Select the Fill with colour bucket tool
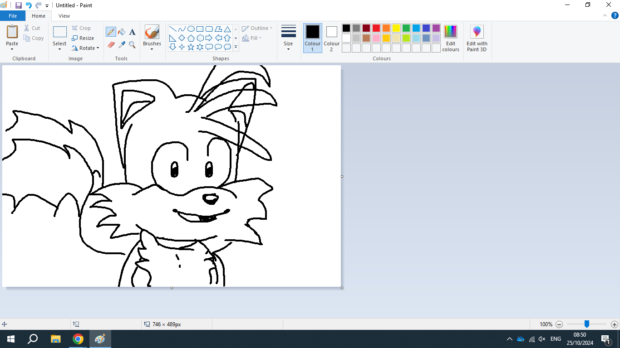Screen dimensions: 620x348 pos(122,32)
